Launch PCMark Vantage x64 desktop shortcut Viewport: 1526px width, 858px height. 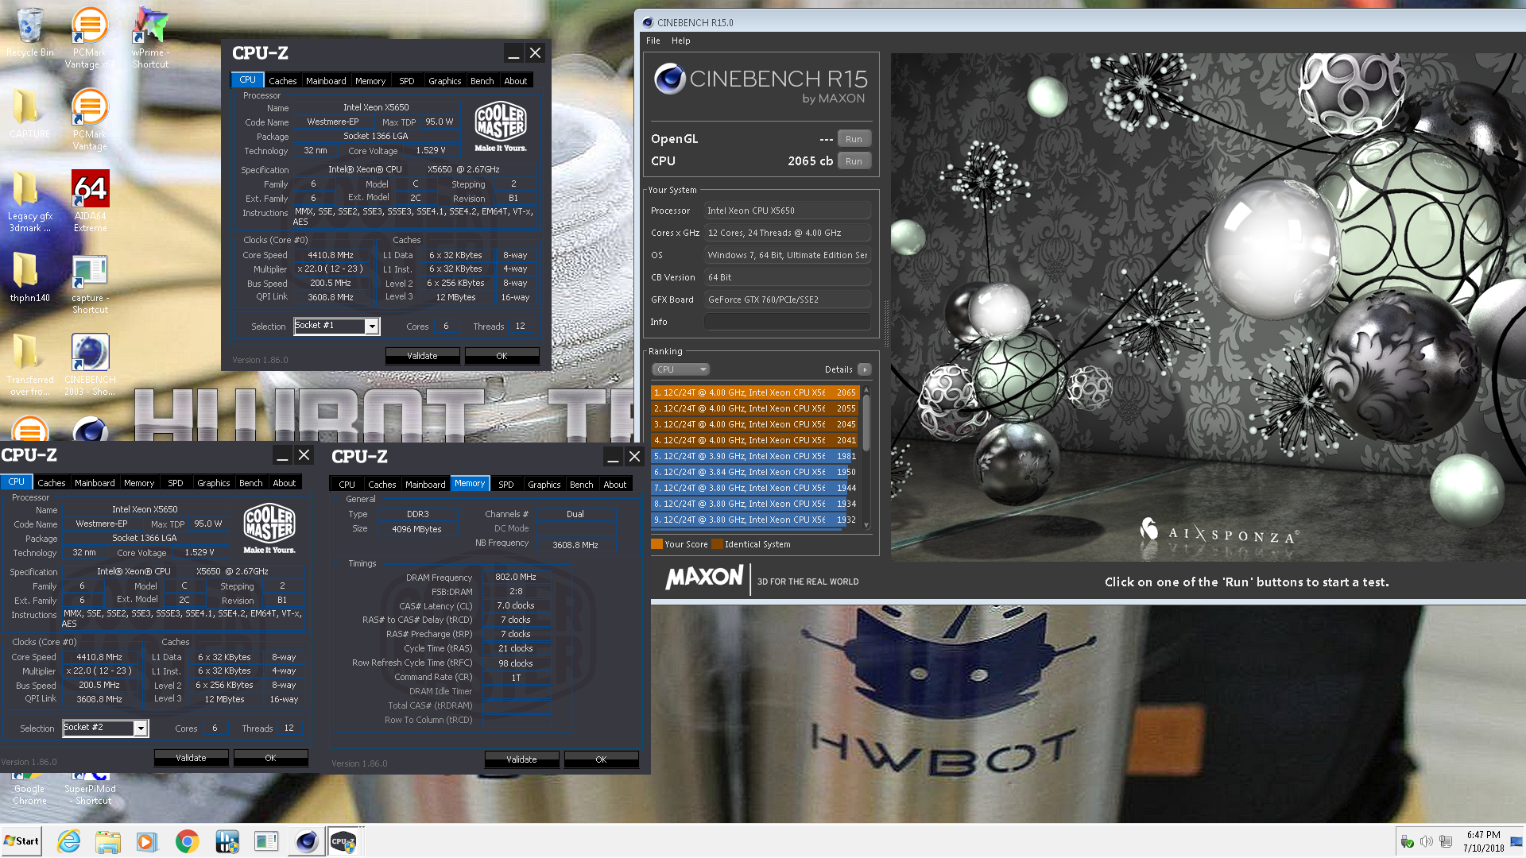(90, 36)
